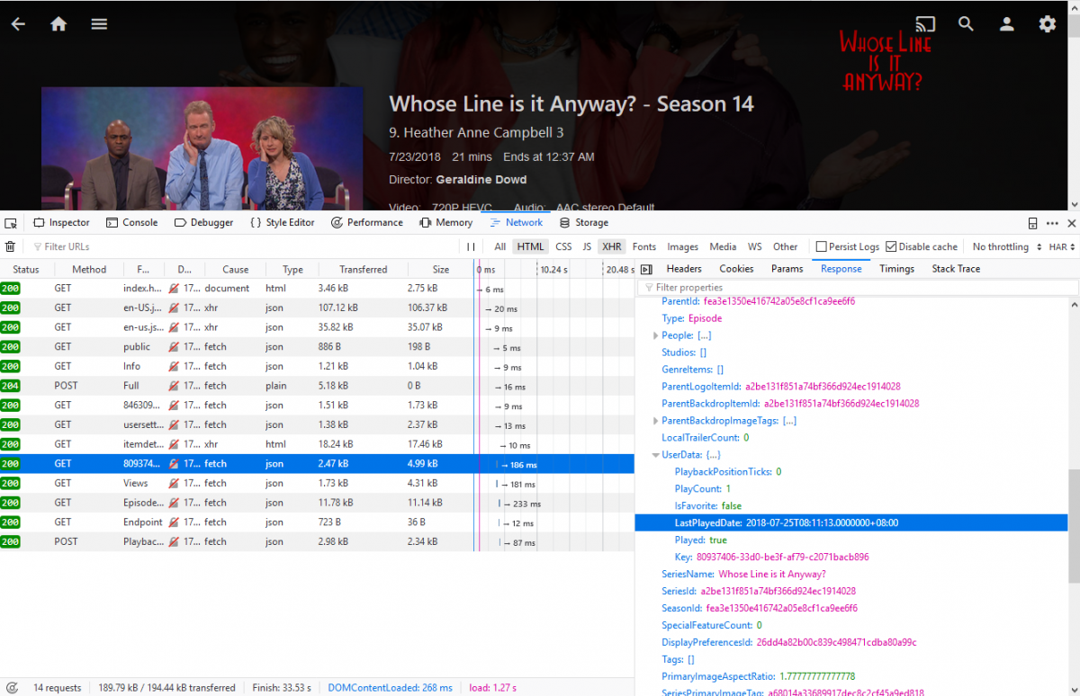Activate the element picker icon

tap(11, 223)
